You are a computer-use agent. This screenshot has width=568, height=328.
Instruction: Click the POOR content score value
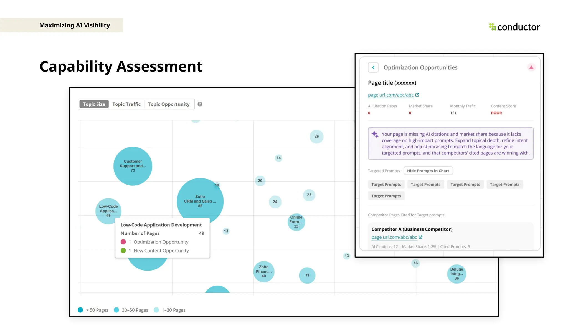click(496, 113)
